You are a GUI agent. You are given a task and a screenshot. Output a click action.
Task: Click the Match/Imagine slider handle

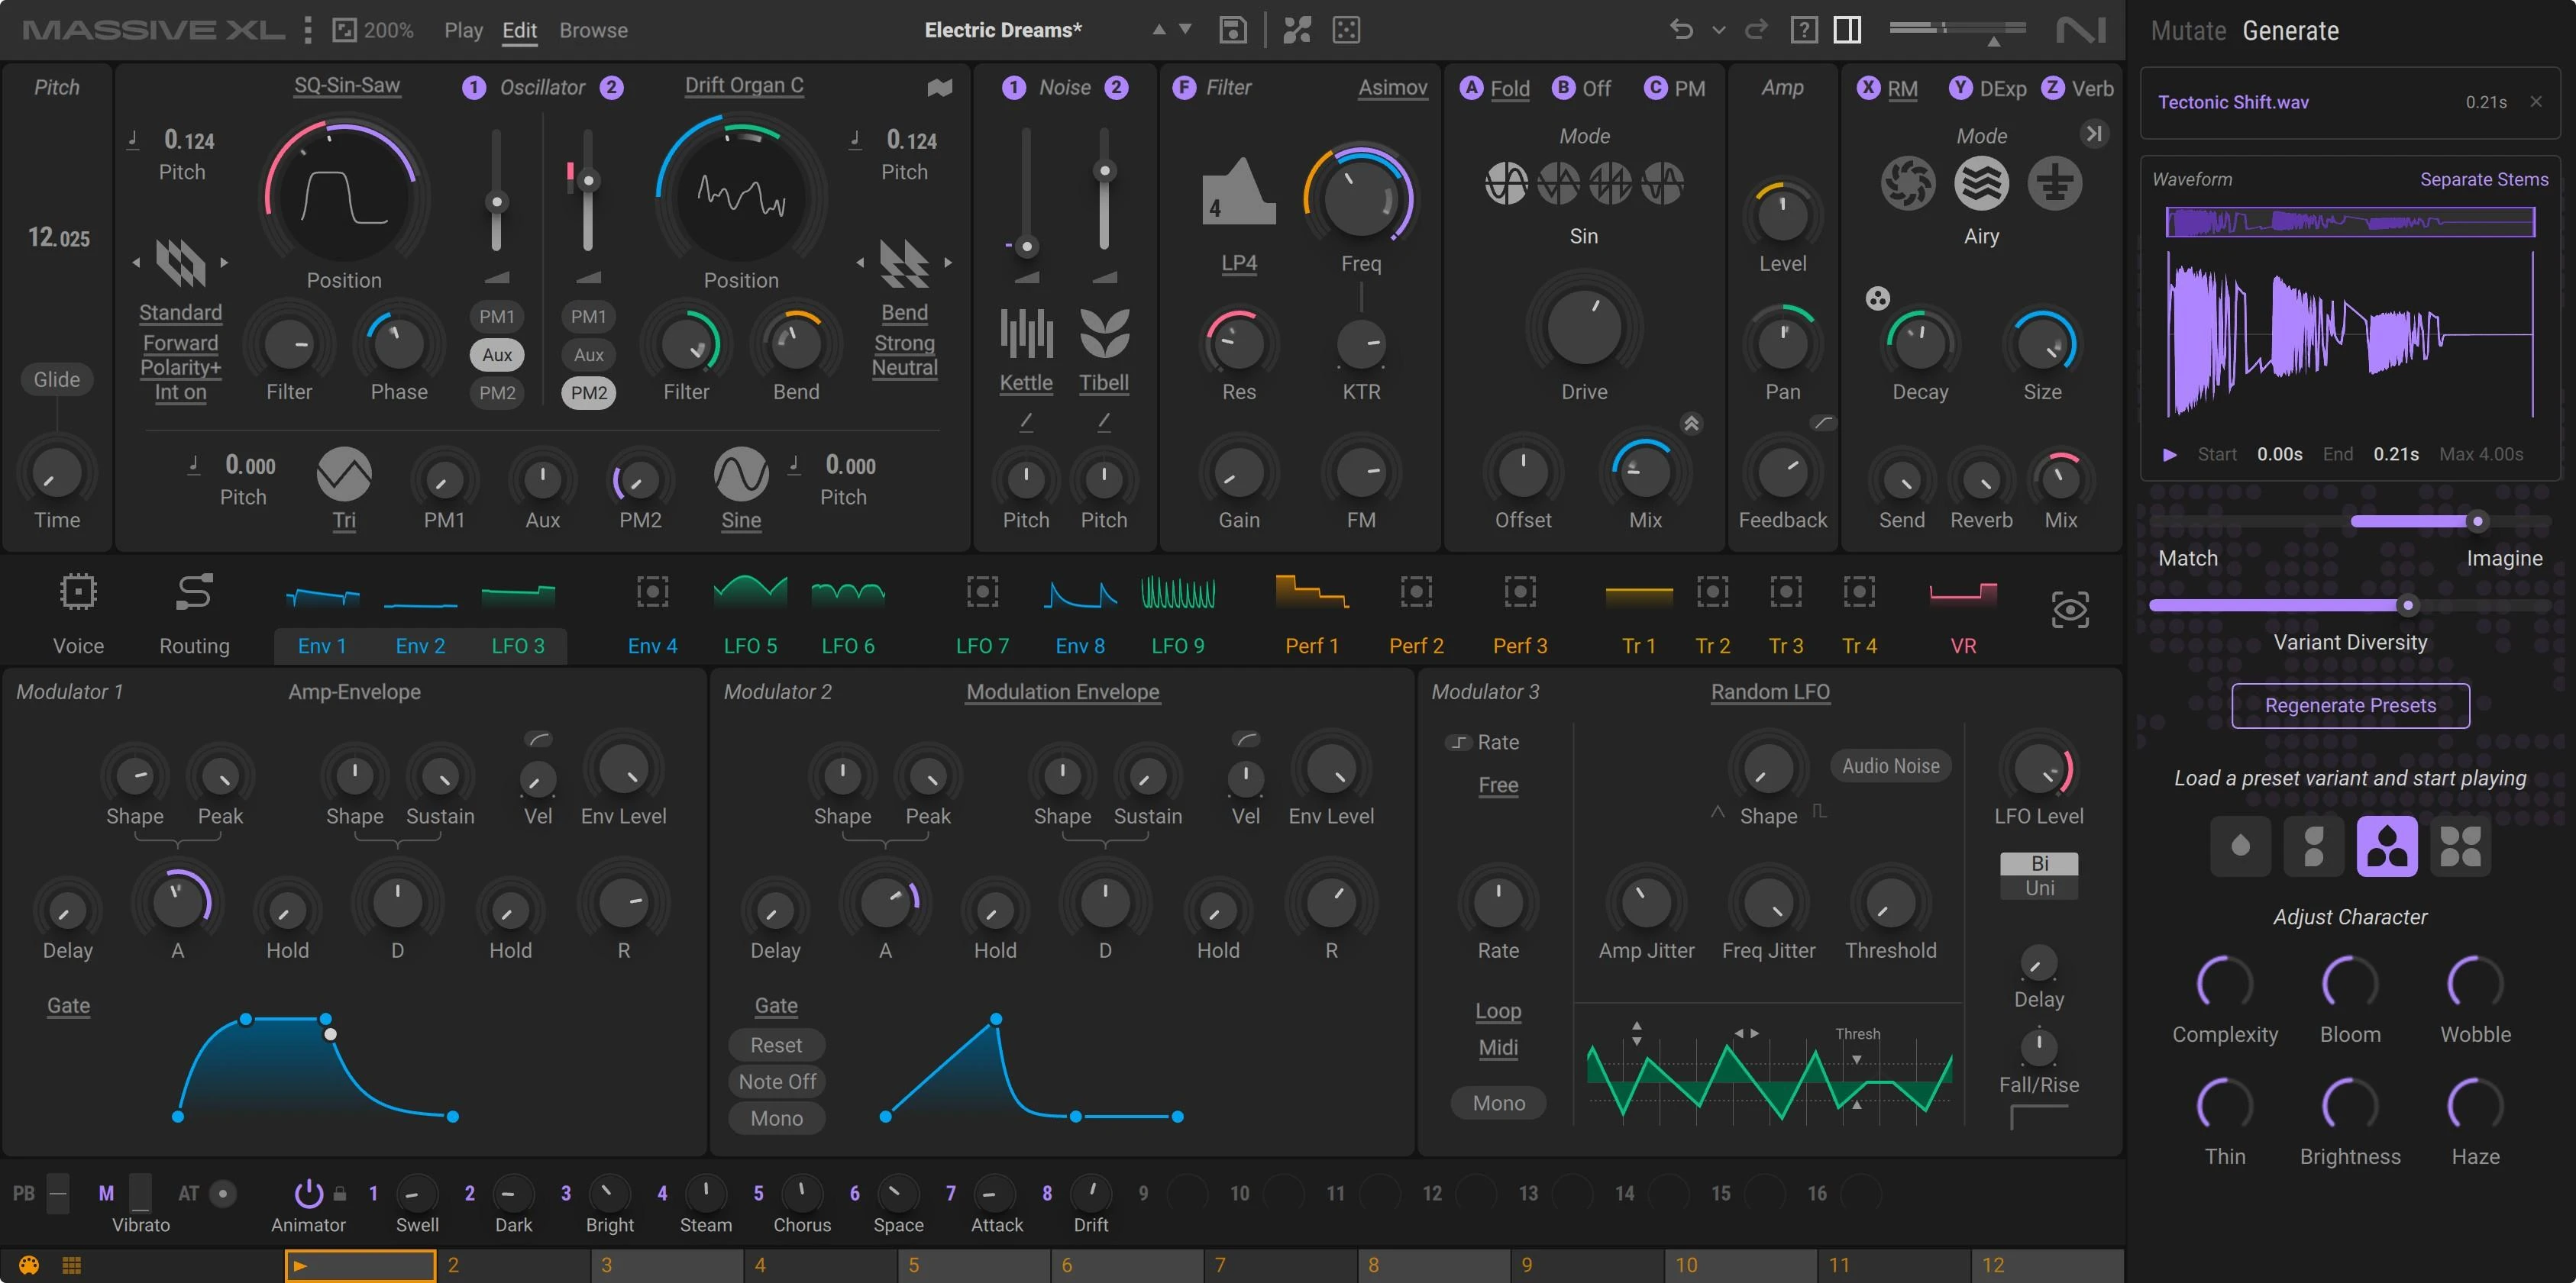tap(2477, 521)
